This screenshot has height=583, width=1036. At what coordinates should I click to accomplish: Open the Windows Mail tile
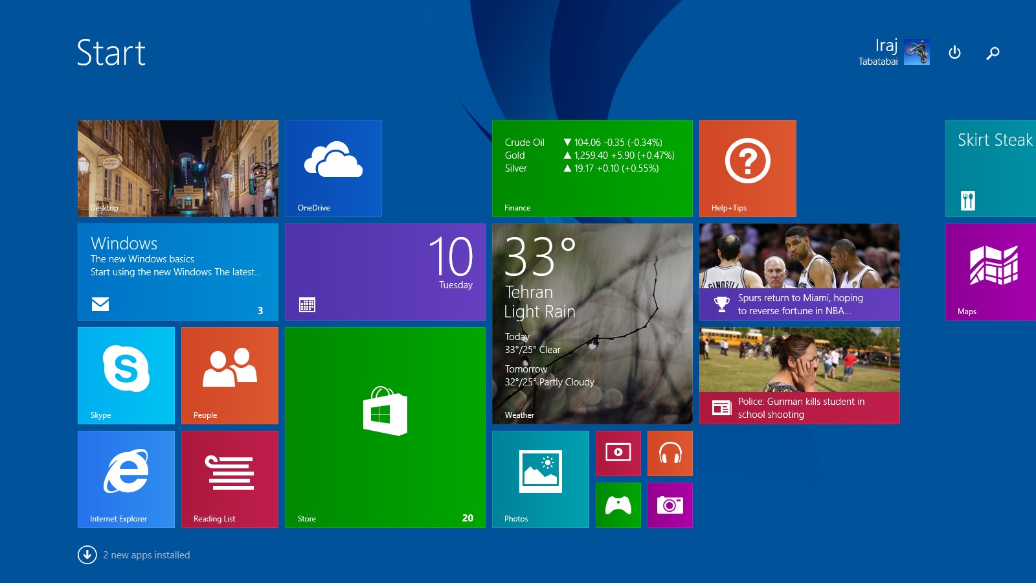tap(178, 272)
